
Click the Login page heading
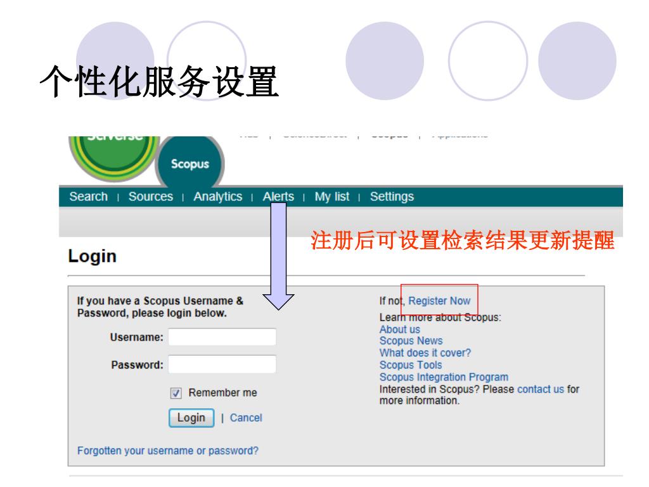pyautogui.click(x=93, y=256)
